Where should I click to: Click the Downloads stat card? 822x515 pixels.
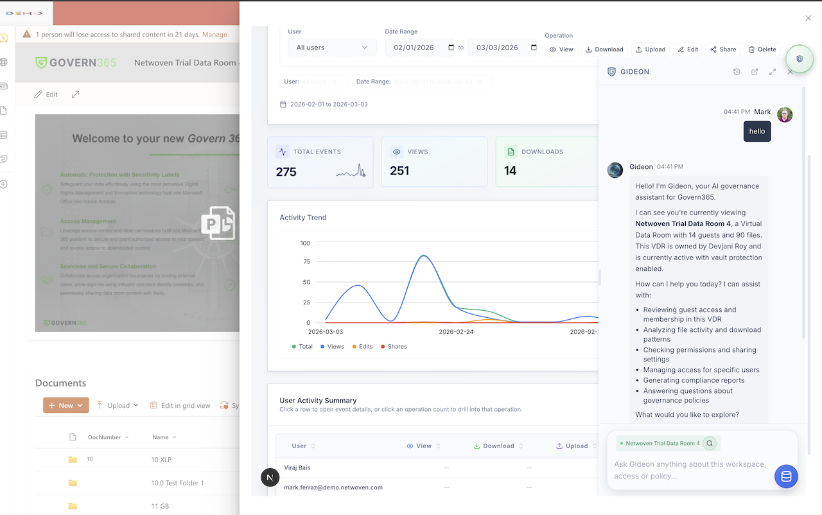click(547, 162)
